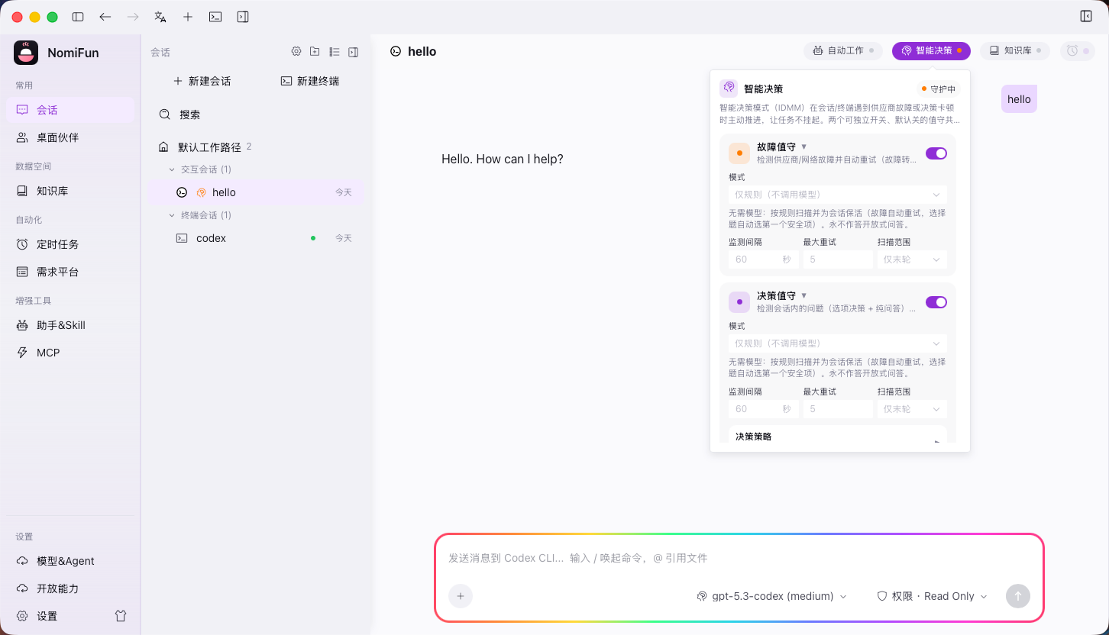The width and height of the screenshot is (1109, 635).
Task: Click the 守护中 status badge
Action: (x=939, y=89)
